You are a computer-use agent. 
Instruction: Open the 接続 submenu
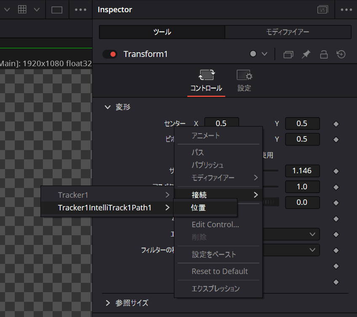click(218, 195)
